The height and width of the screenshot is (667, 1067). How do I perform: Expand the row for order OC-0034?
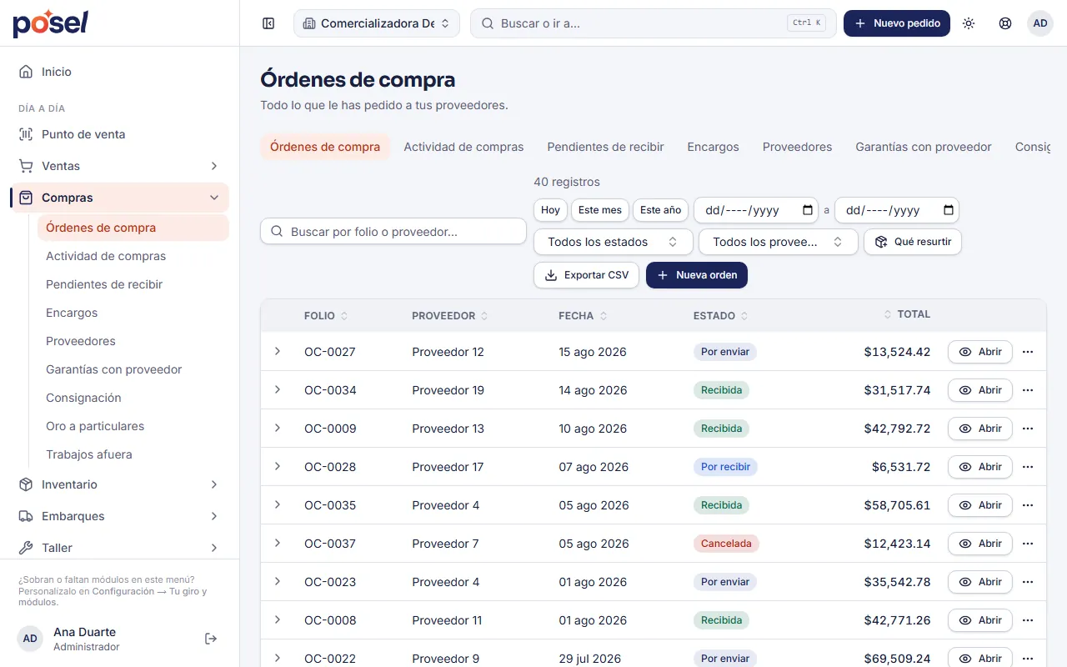tap(278, 389)
